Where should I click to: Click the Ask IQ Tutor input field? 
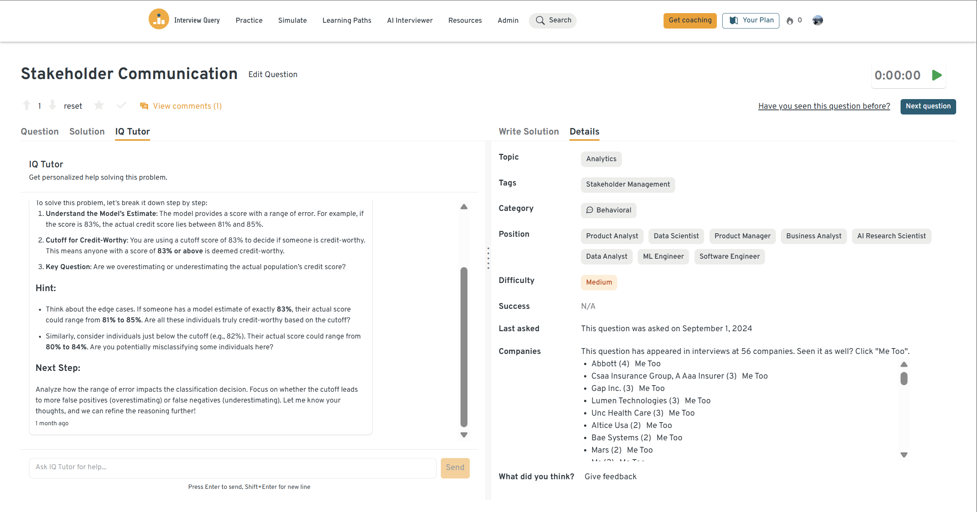(x=232, y=467)
